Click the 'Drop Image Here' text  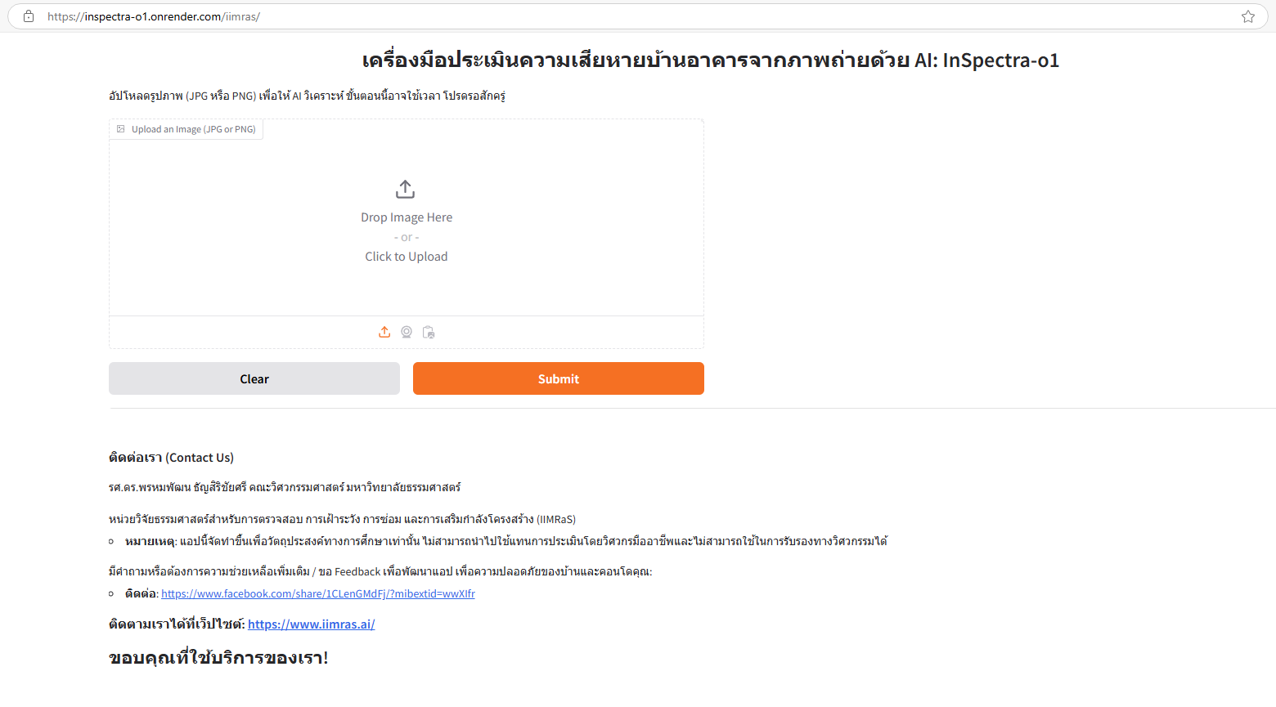pyautogui.click(x=407, y=217)
